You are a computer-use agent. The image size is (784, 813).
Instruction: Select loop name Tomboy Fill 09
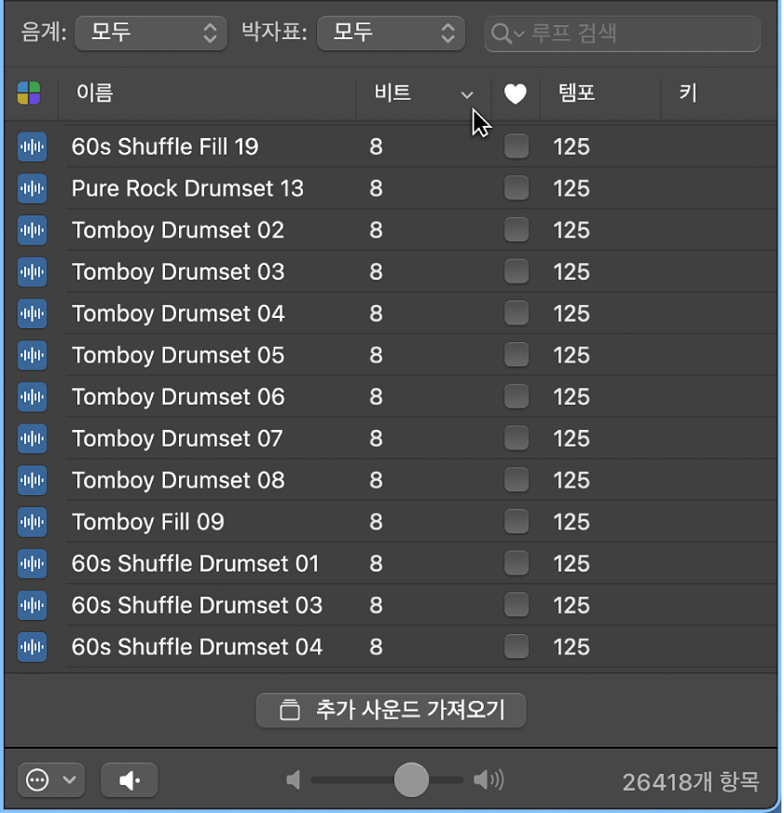148,522
